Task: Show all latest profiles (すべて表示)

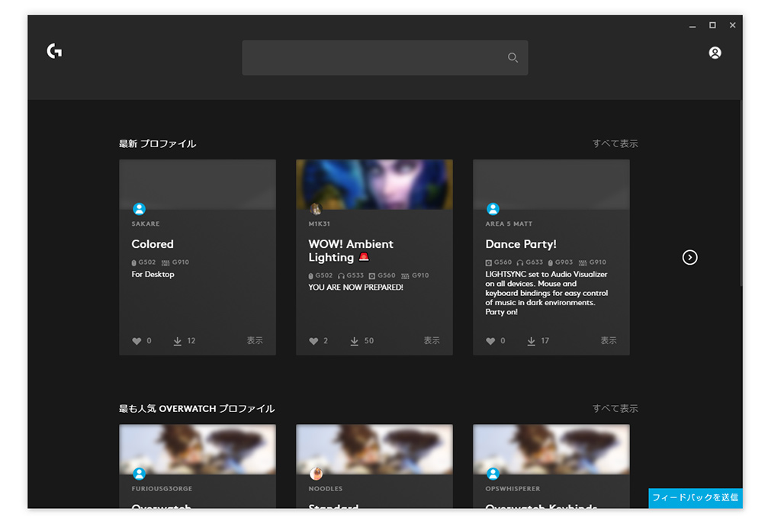Action: pyautogui.click(x=615, y=143)
